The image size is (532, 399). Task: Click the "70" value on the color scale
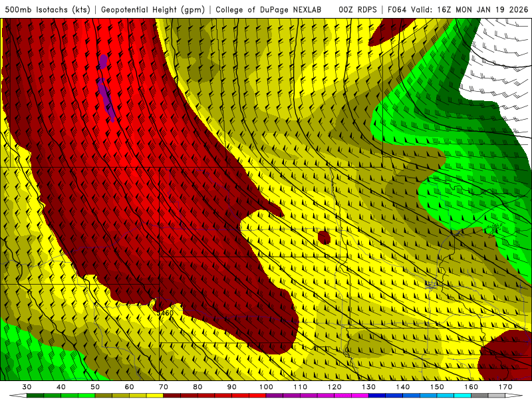[164, 387]
